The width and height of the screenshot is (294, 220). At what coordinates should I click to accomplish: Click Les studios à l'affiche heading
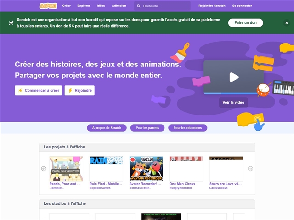click(x=65, y=203)
